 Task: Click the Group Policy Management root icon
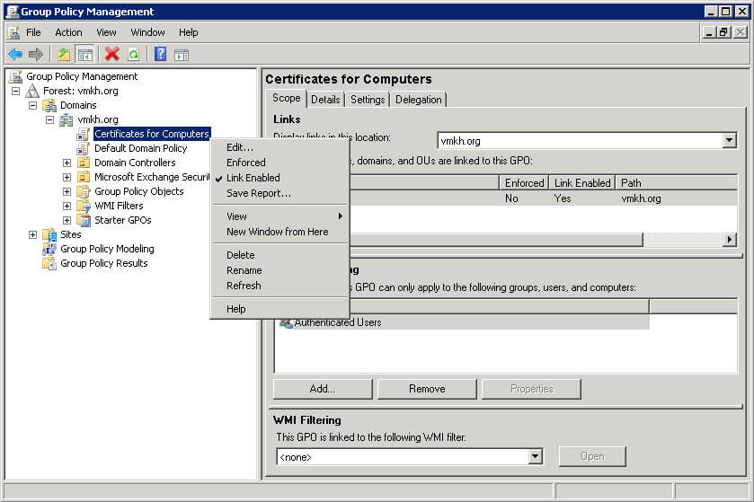coord(16,76)
